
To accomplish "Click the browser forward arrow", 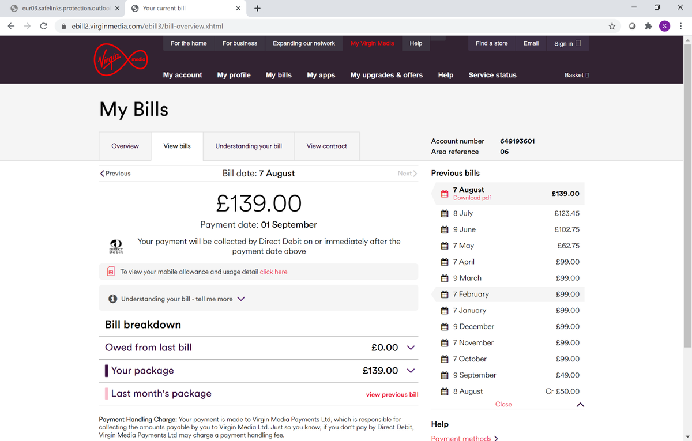I will point(28,26).
